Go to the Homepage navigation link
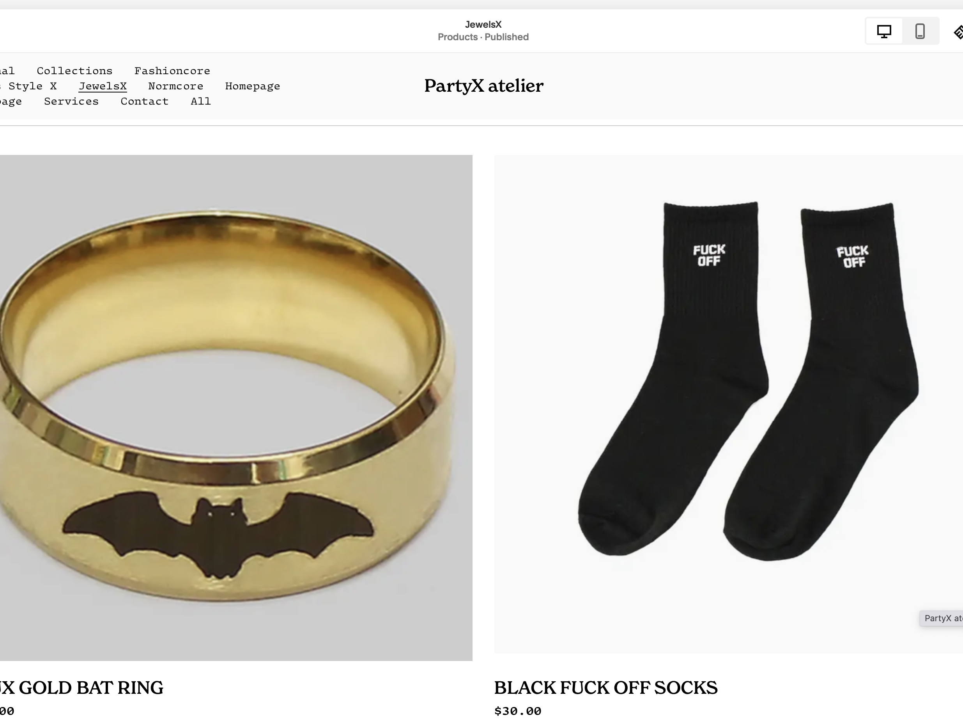 (253, 86)
